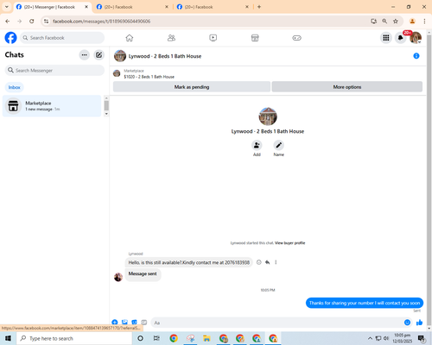The height and width of the screenshot is (345, 432).
Task: Open the $1020 - 2 Beds 1 Bath House listing
Action: [x=149, y=77]
